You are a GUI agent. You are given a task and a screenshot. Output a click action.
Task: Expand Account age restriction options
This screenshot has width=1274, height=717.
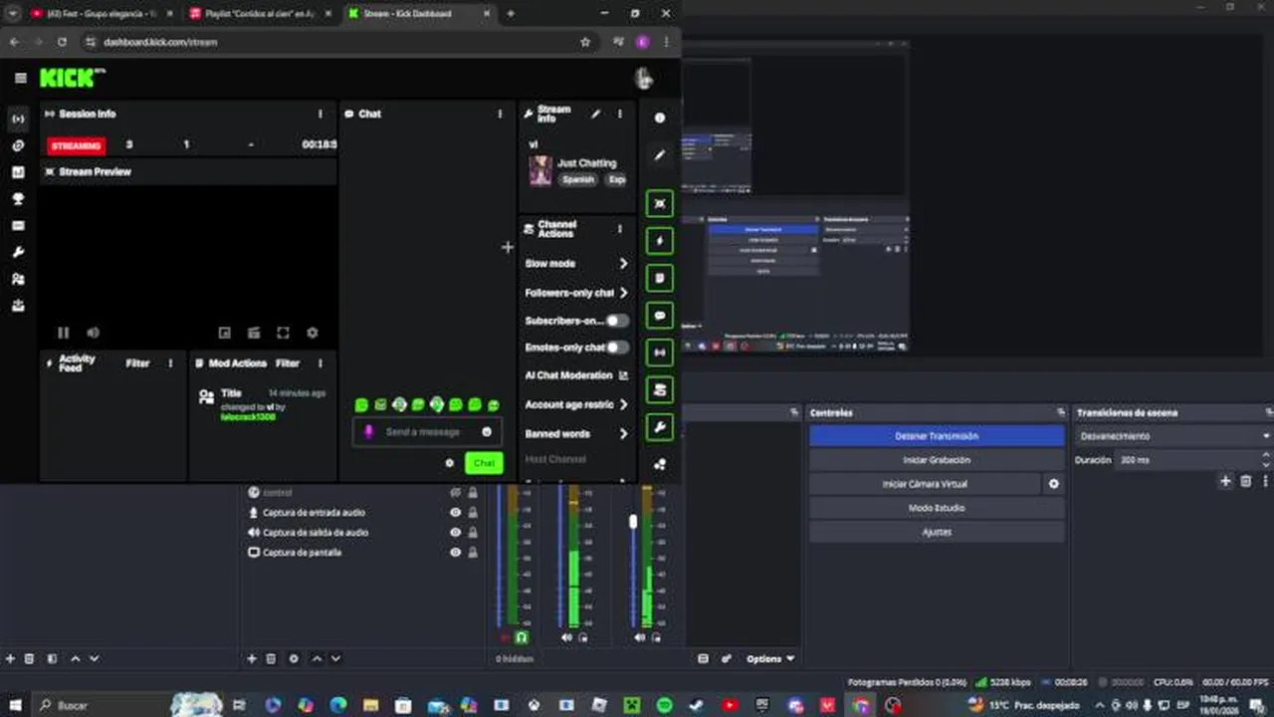point(623,404)
